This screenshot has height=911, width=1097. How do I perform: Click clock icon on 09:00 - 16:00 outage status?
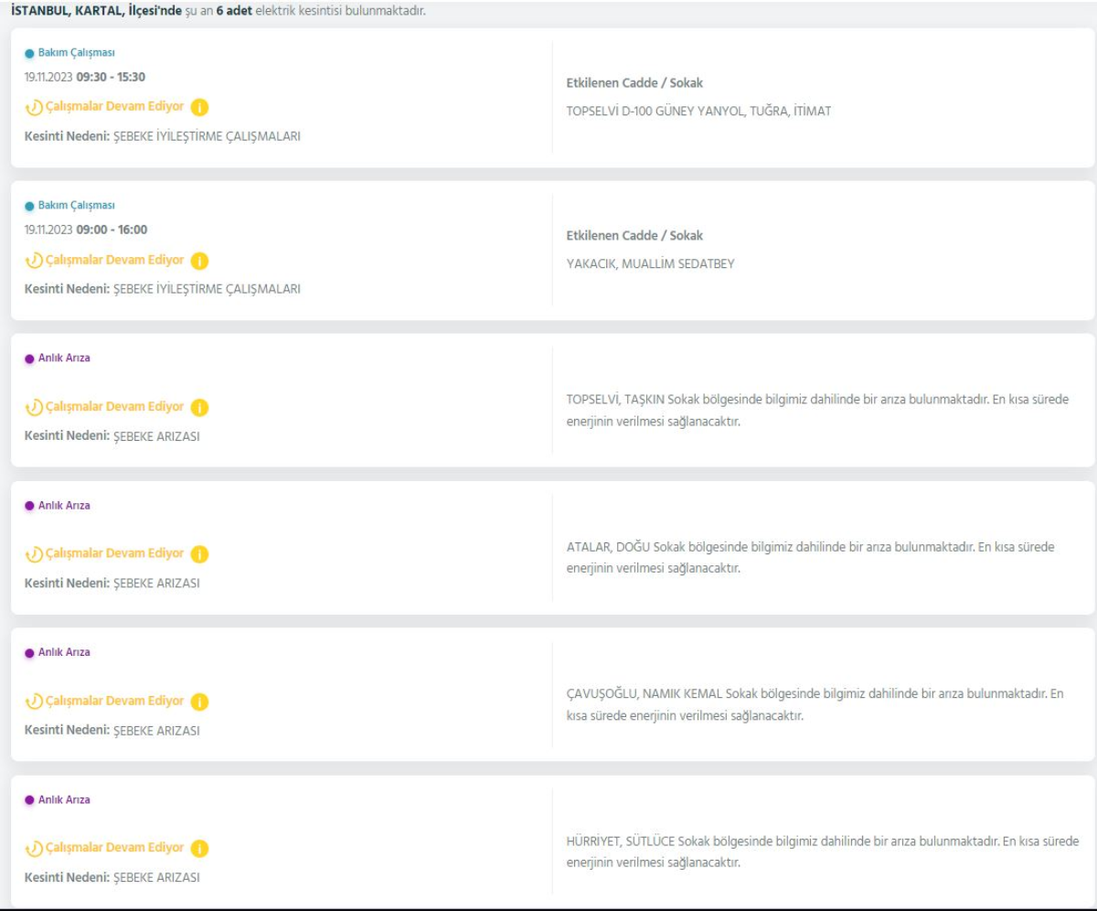click(33, 261)
